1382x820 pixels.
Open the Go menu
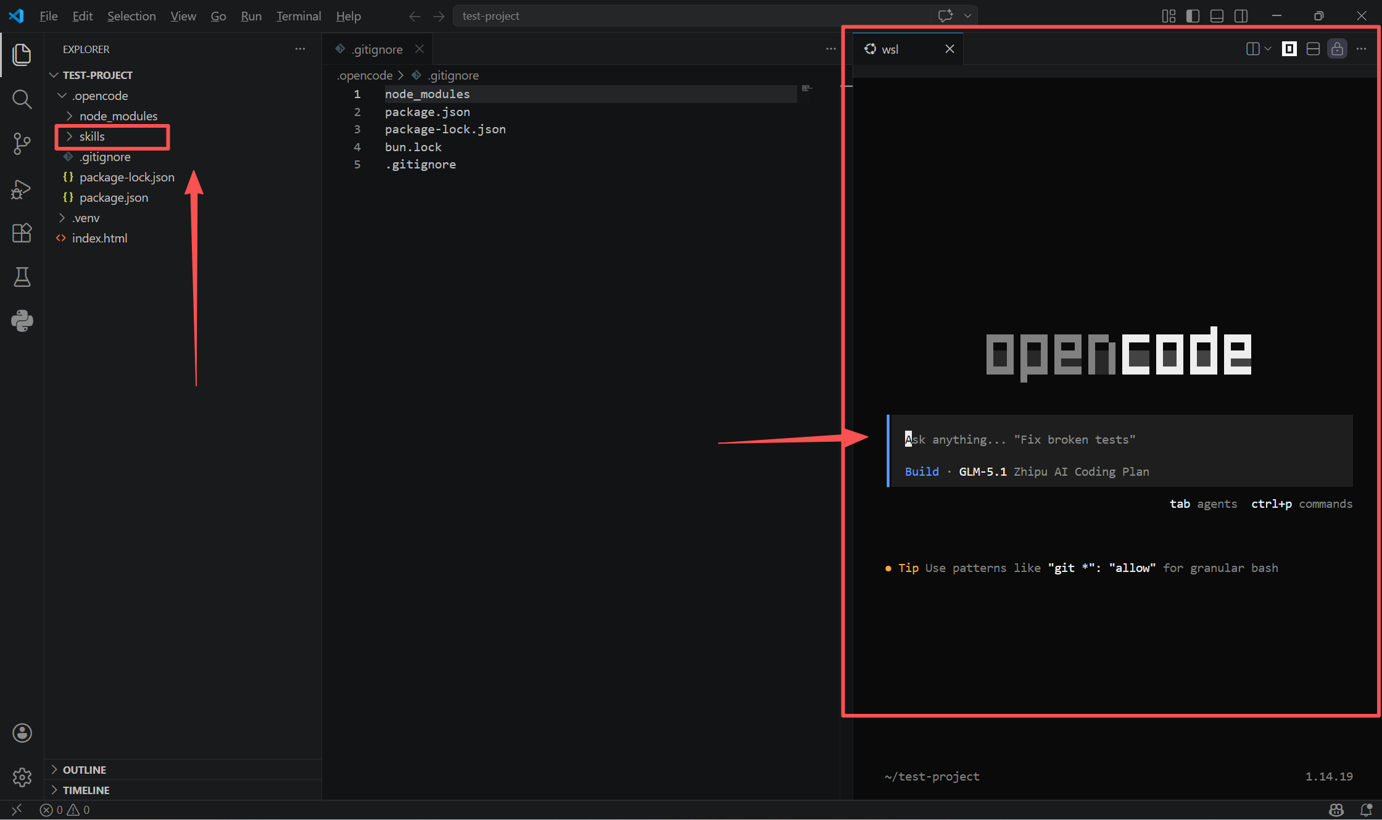tap(218, 16)
